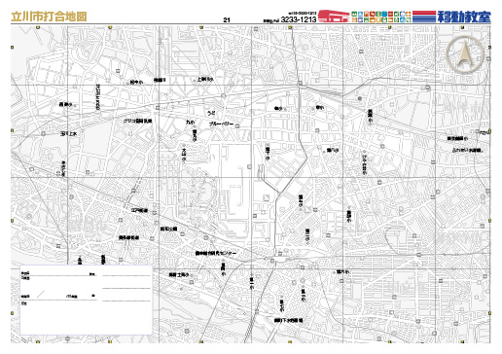The width and height of the screenshot is (502, 354).
Task: Click the yellow grid marker at top-left corner
Action: (x=38, y=28)
